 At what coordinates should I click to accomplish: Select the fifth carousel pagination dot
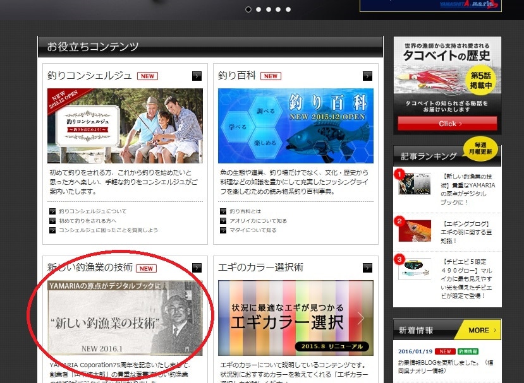[288, 9]
